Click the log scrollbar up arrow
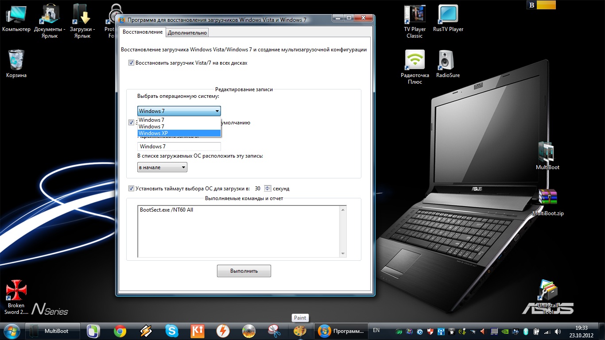 coord(343,210)
